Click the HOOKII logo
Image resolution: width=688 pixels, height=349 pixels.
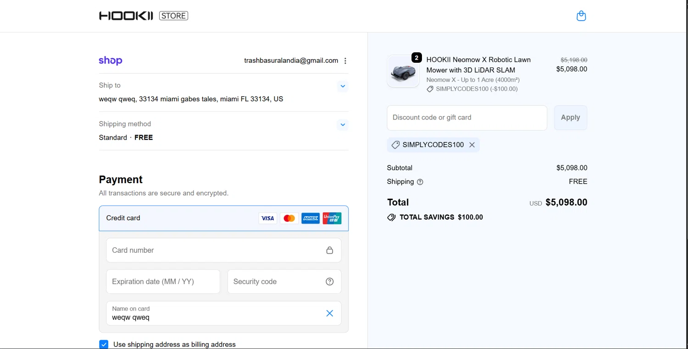click(x=126, y=16)
